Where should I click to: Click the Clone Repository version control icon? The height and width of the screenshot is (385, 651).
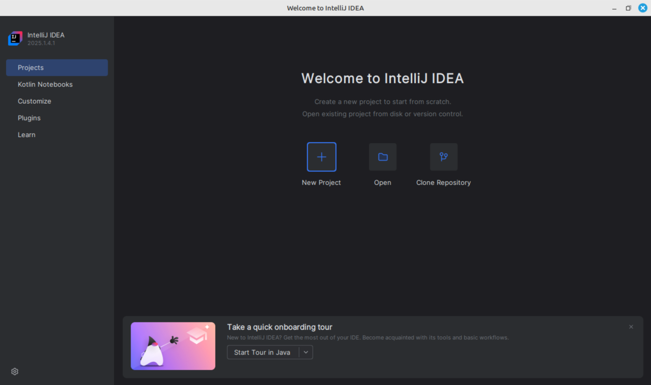443,157
